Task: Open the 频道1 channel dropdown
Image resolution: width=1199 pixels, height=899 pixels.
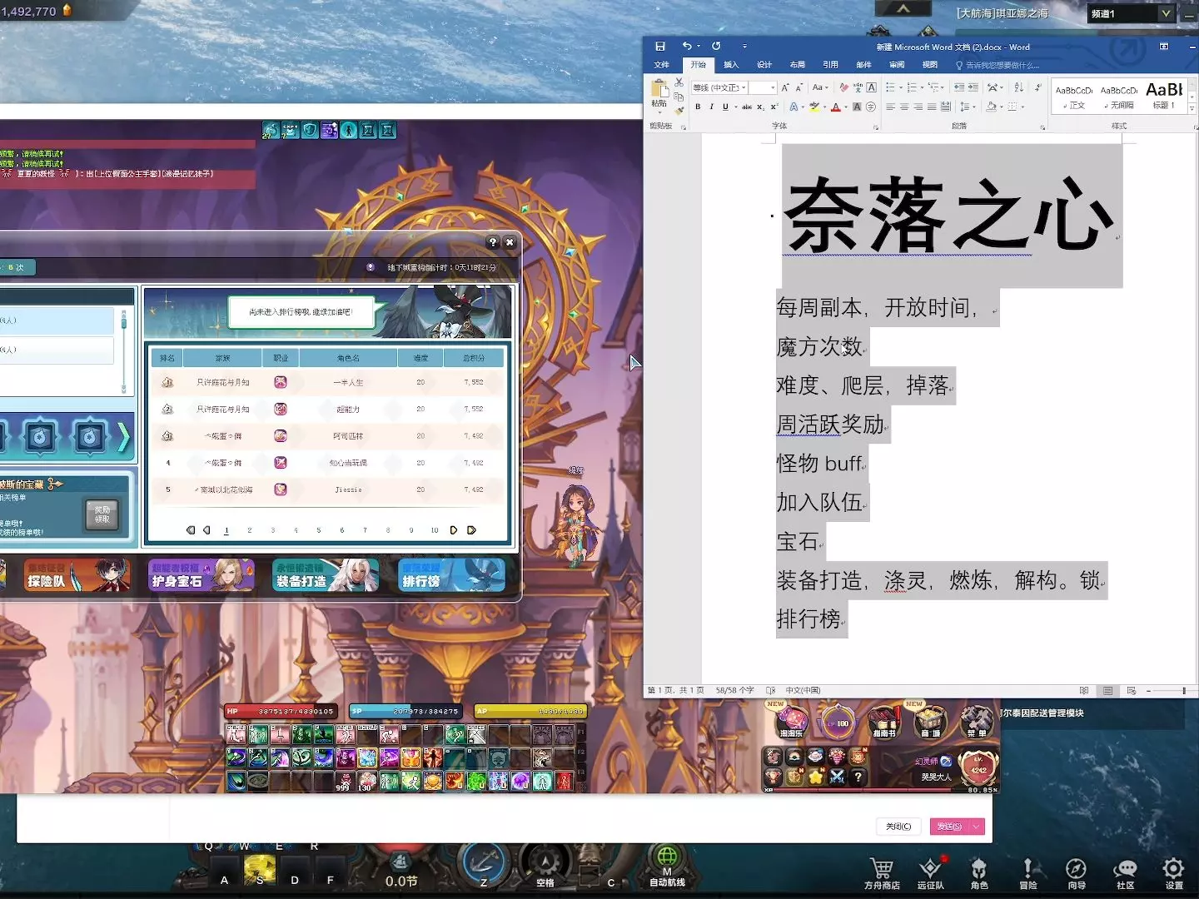Action: pos(1166,13)
